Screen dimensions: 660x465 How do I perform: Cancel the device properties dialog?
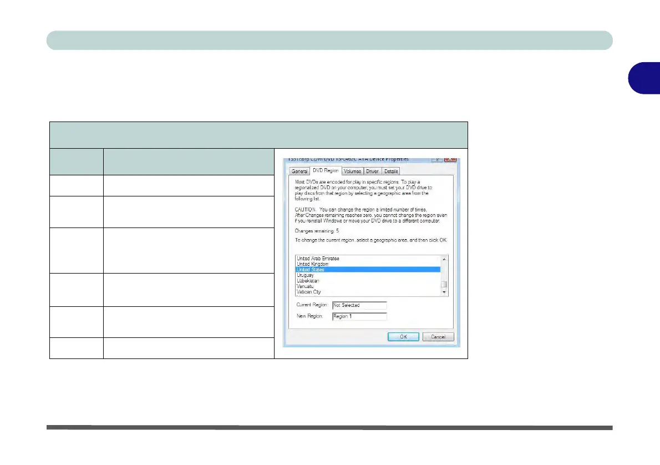tap(438, 337)
